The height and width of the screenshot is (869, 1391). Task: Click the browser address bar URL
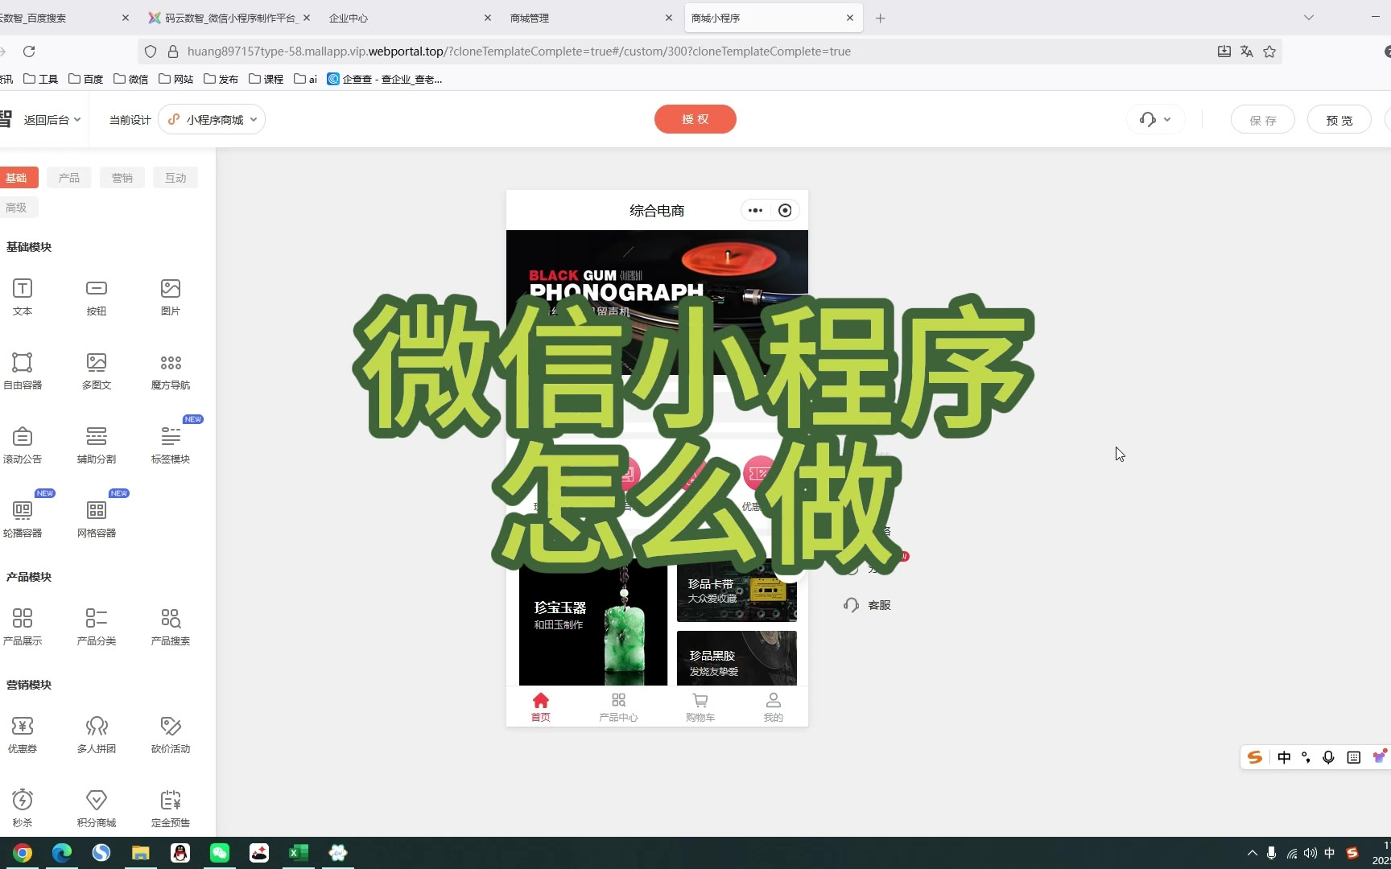coord(519,51)
